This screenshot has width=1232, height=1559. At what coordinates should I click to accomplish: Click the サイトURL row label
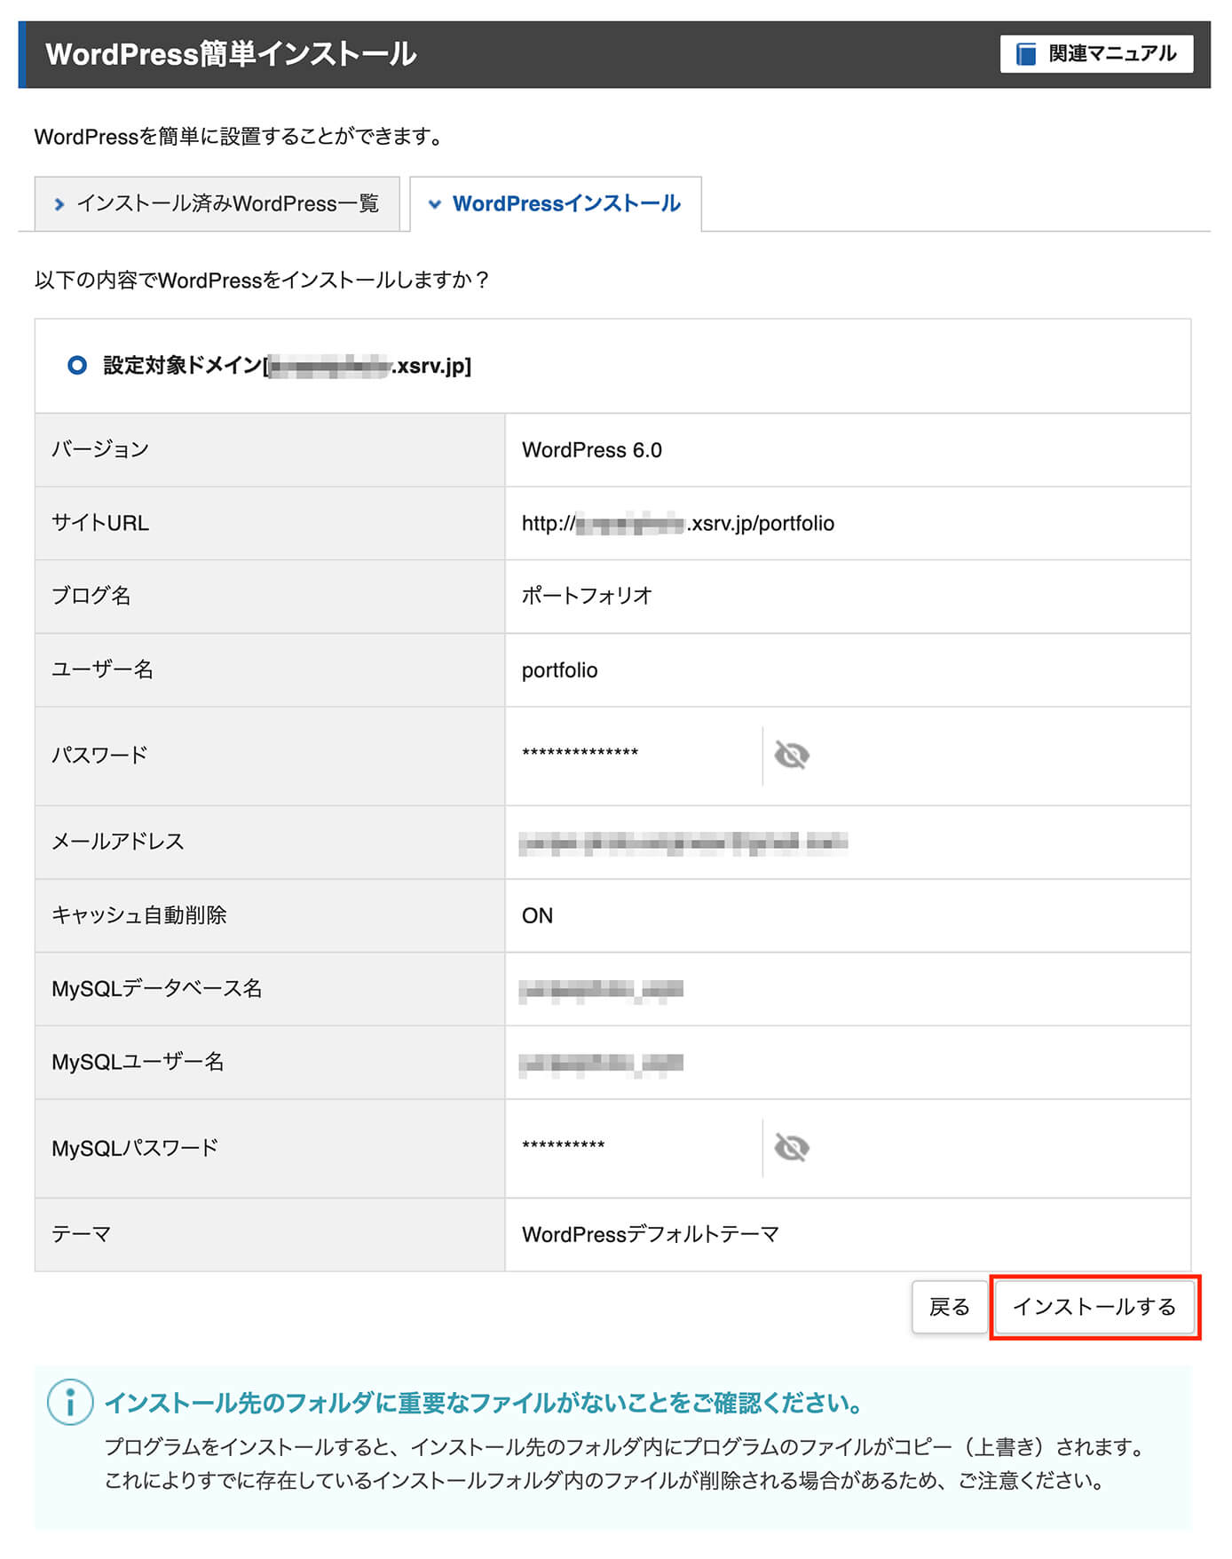[100, 523]
